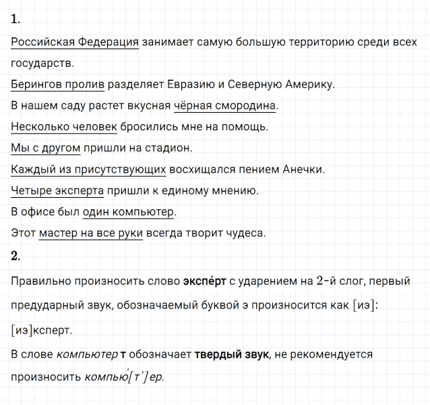Click the underlined text "Берингов пролив"

[58, 84]
